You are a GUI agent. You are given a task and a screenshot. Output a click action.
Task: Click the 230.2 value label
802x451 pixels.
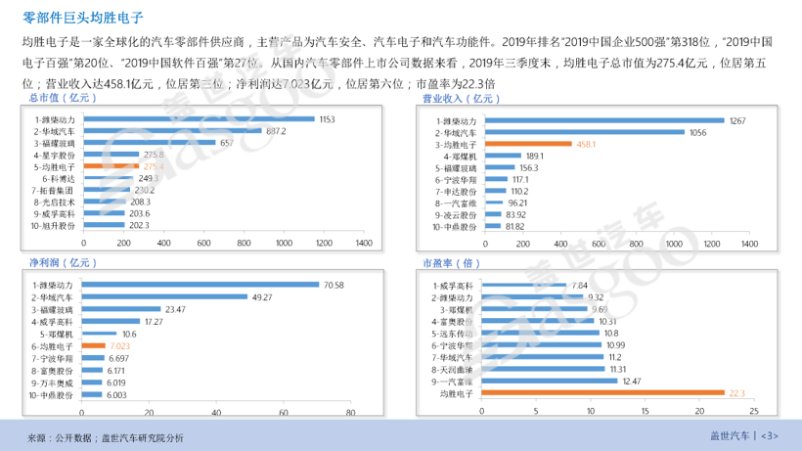[144, 190]
